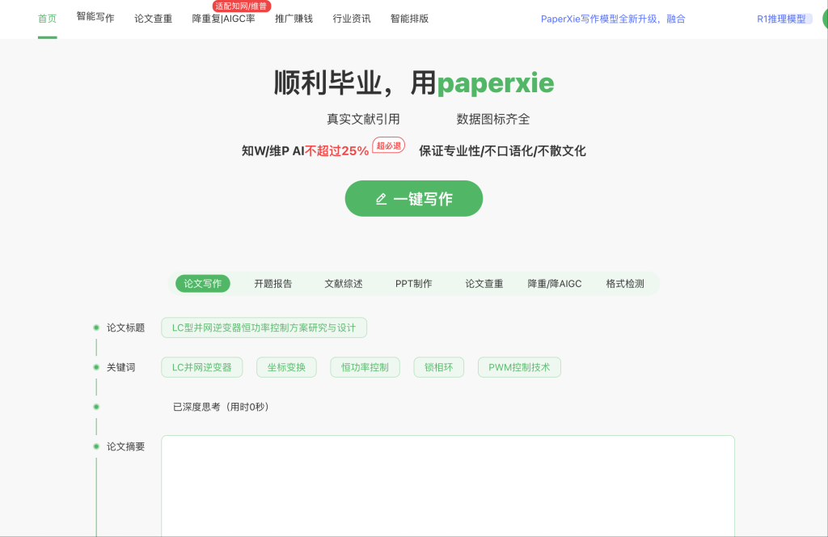Click the 数据图标齐全 text
Viewport: 828px width, 537px height.
[x=492, y=119]
